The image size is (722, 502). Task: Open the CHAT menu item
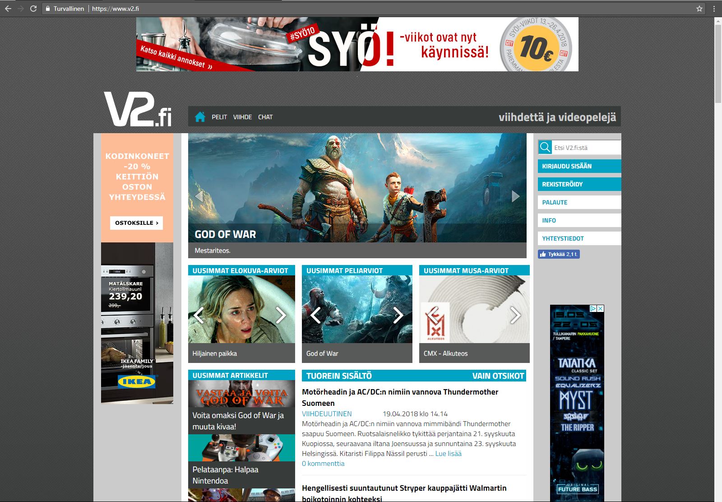pos(265,117)
